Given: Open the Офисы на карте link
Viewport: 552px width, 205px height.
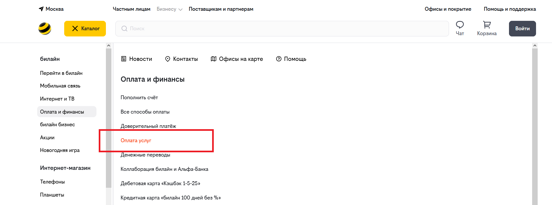Looking at the screenshot, I should (x=241, y=59).
